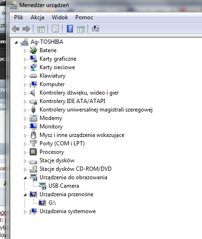
Task: Click the Baterie battery icon
Action: (33, 50)
